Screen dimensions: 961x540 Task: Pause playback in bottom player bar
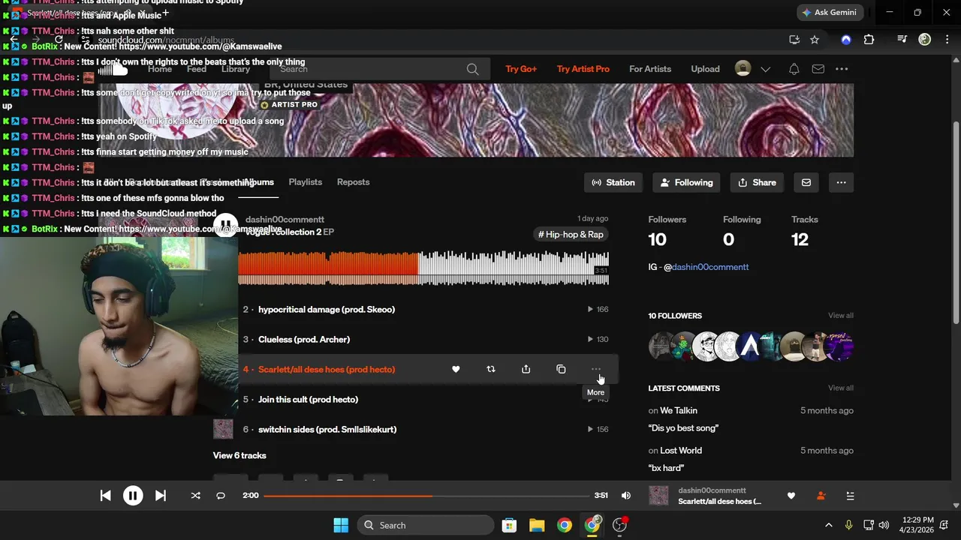(133, 496)
